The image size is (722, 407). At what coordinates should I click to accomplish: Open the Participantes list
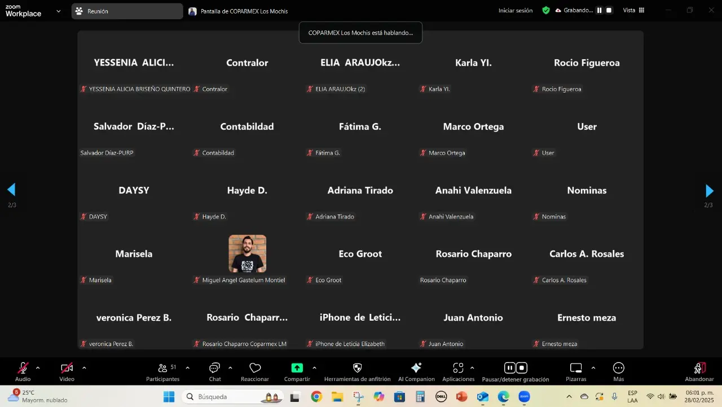click(x=163, y=369)
